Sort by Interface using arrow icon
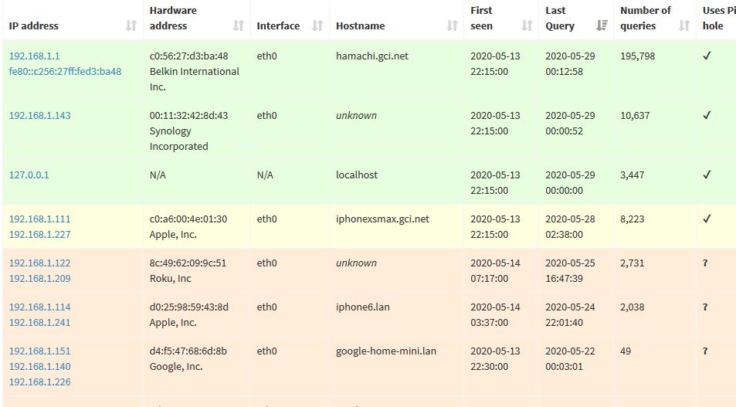Screen dimensions: 736x407 tap(317, 25)
